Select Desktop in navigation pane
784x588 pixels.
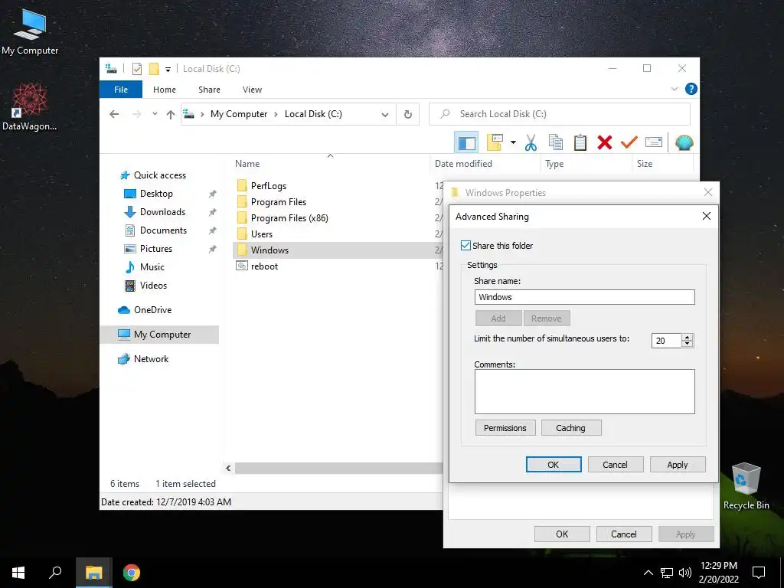click(x=156, y=194)
